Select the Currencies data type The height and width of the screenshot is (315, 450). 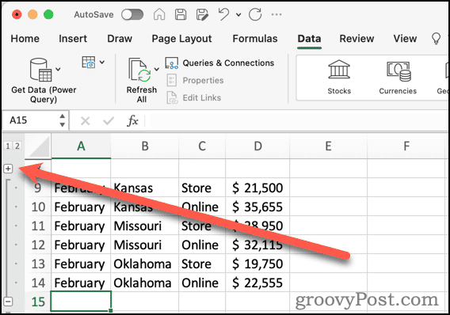(x=398, y=78)
